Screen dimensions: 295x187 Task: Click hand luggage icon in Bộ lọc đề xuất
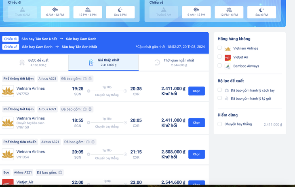click(x=227, y=90)
